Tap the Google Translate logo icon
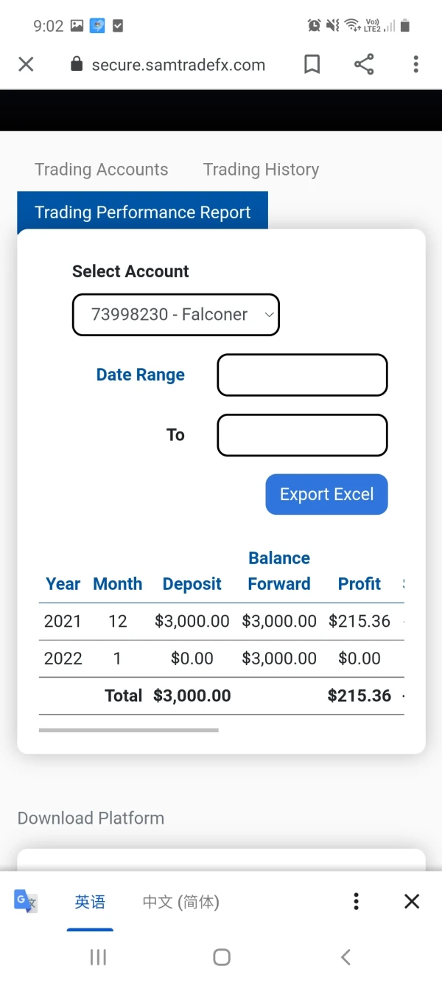442x983 pixels. click(25, 901)
